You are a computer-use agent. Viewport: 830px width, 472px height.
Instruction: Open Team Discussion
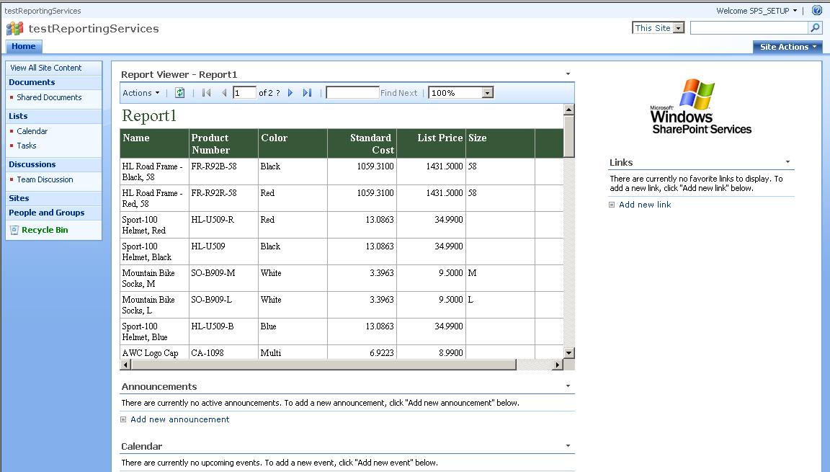[x=45, y=179]
